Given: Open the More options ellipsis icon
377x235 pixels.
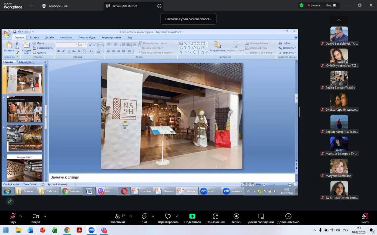Looking at the screenshot, I should point(288,216).
